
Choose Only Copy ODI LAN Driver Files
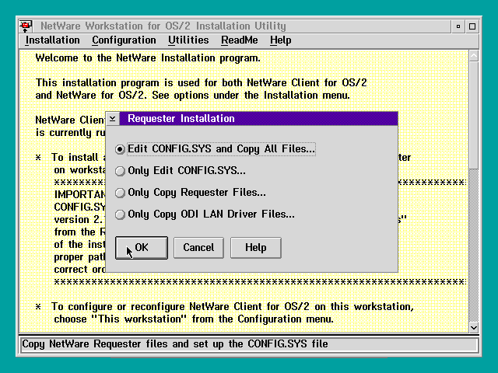tap(205, 214)
